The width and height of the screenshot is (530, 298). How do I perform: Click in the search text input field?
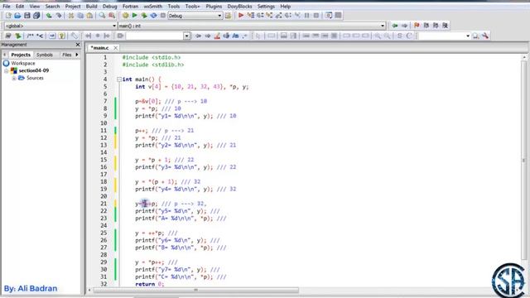(155, 36)
